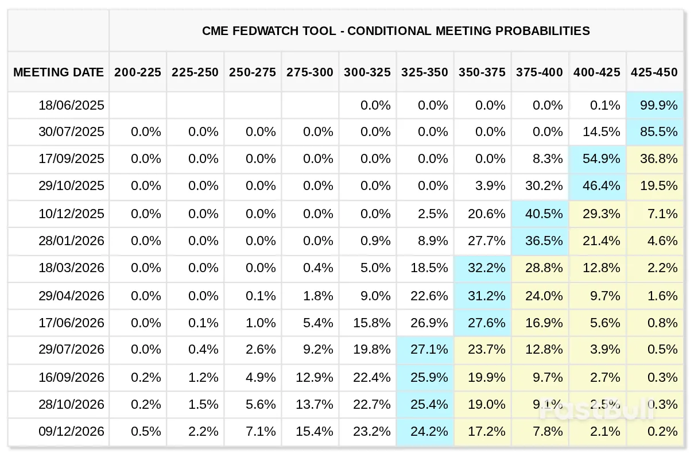The width and height of the screenshot is (694, 453).
Task: Click the 18/06/2025 meeting date row
Action: (71, 105)
